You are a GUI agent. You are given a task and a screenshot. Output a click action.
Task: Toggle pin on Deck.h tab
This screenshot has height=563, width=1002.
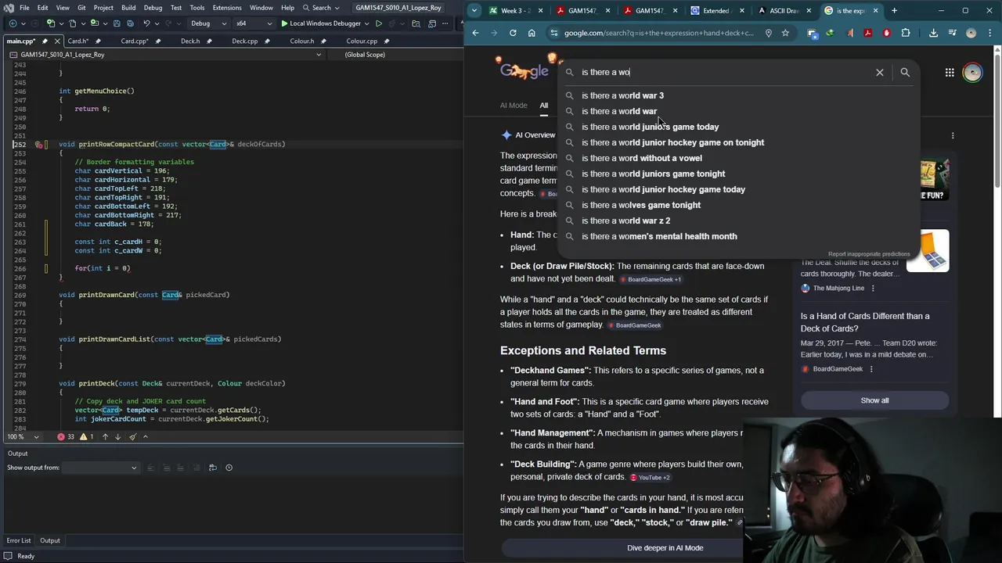click(208, 41)
